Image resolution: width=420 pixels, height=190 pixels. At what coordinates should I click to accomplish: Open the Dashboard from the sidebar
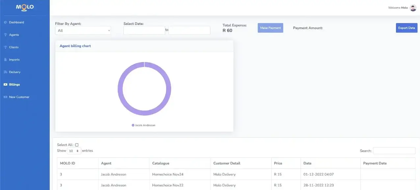point(14,22)
